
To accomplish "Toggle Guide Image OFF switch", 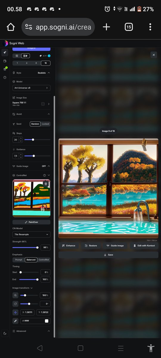I will tap(44, 166).
